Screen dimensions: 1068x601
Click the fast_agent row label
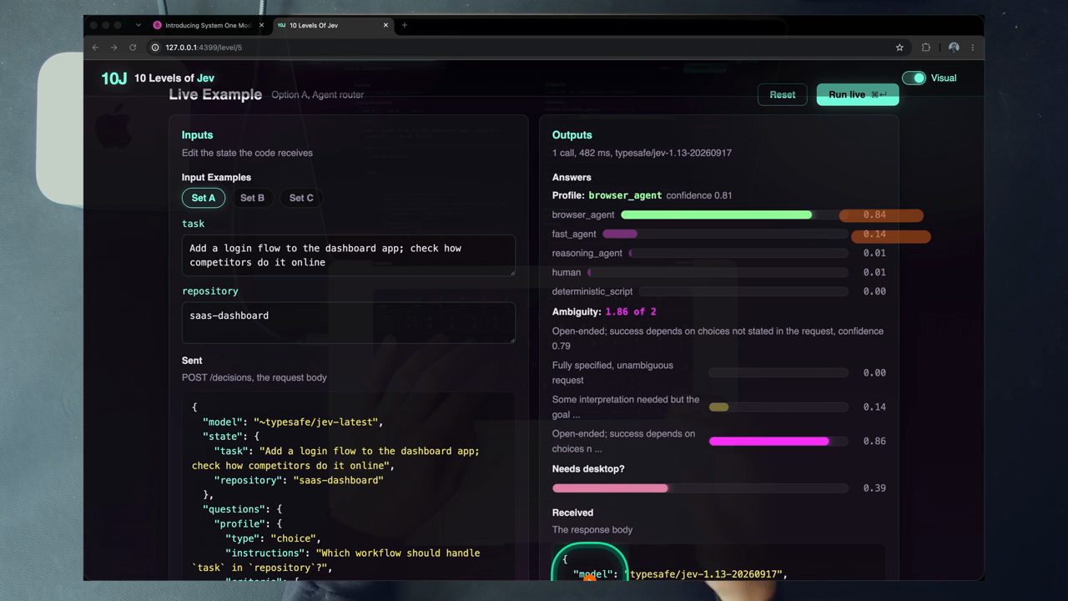coord(574,235)
